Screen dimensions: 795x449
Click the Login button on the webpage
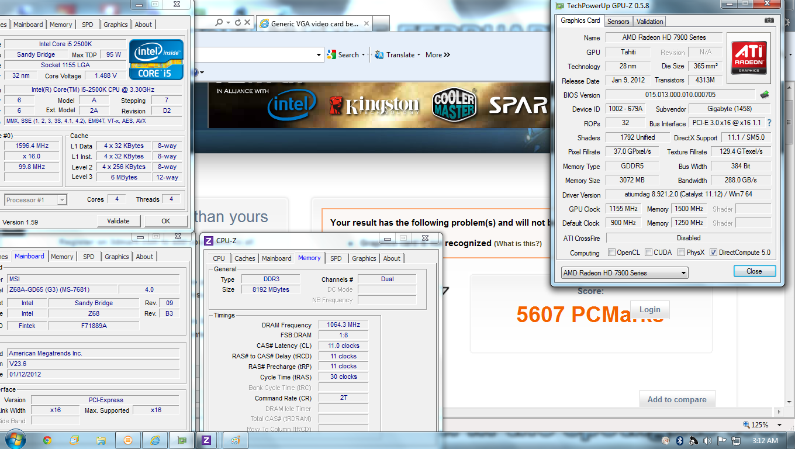(x=649, y=309)
